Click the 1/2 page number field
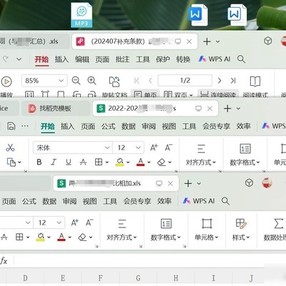This screenshot has height=286, width=286. pos(185,81)
